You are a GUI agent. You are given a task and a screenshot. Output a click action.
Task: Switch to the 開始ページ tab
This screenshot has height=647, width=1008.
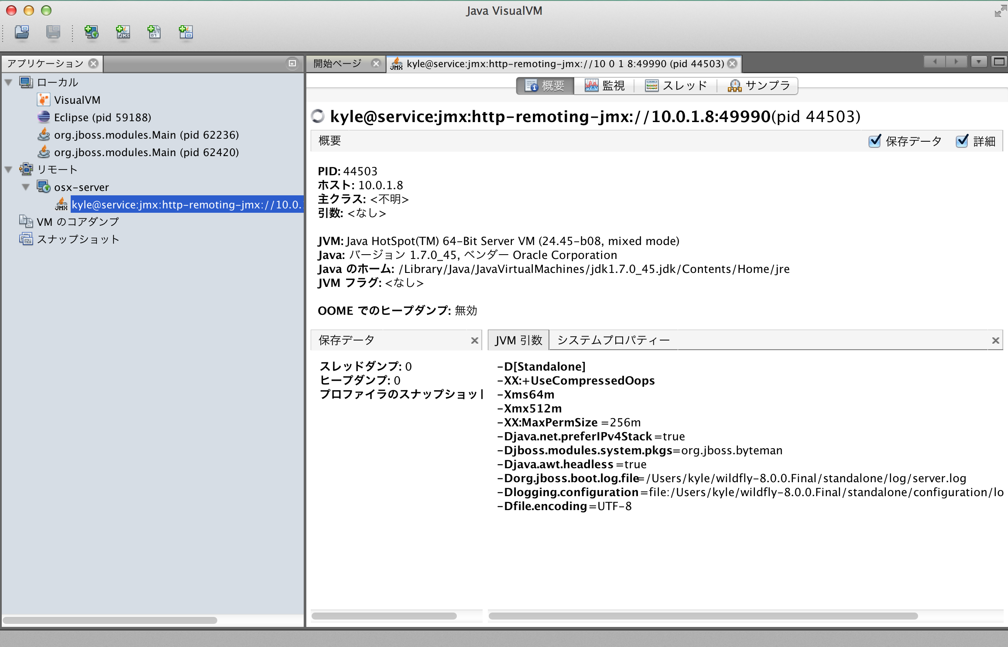point(337,64)
